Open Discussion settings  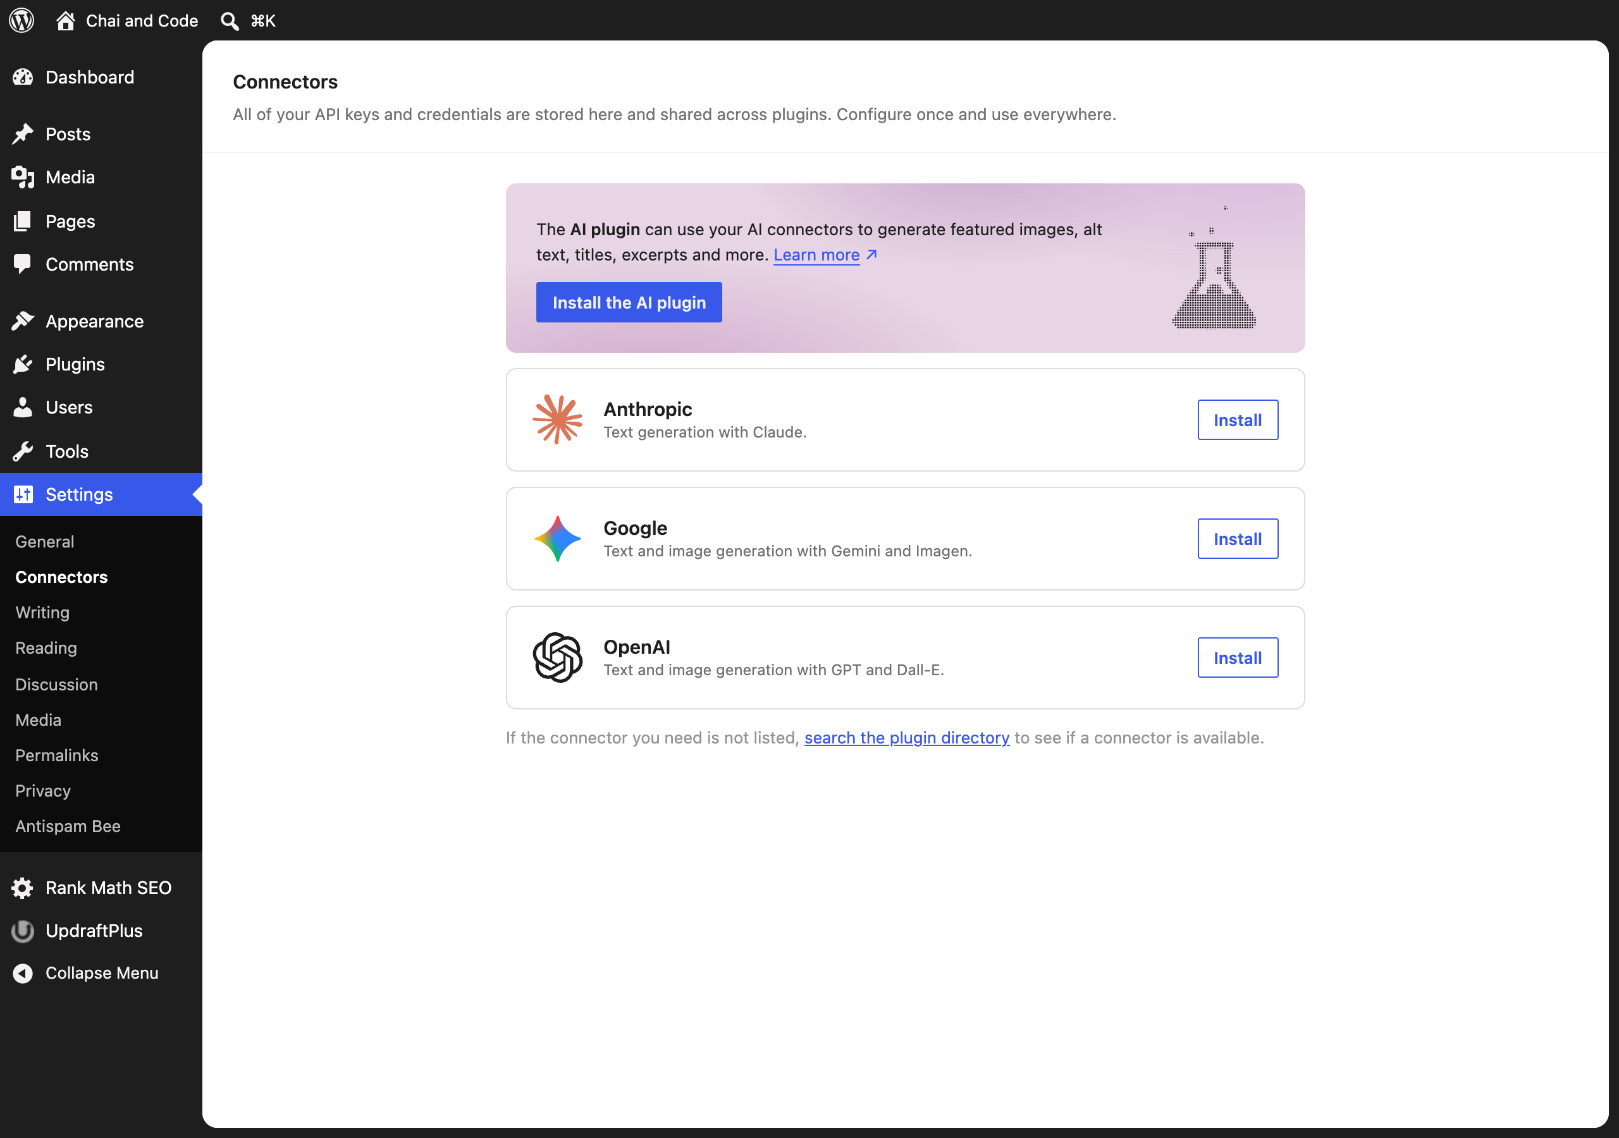56,684
